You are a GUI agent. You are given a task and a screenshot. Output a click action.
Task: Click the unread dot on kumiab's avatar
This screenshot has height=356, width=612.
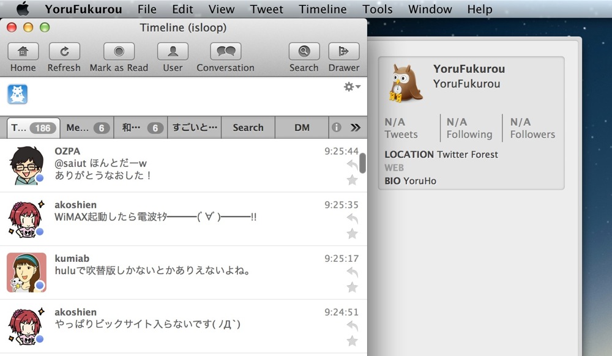[x=39, y=286]
